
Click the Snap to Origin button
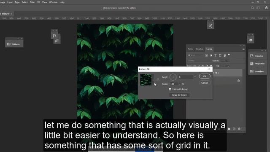click(179, 95)
